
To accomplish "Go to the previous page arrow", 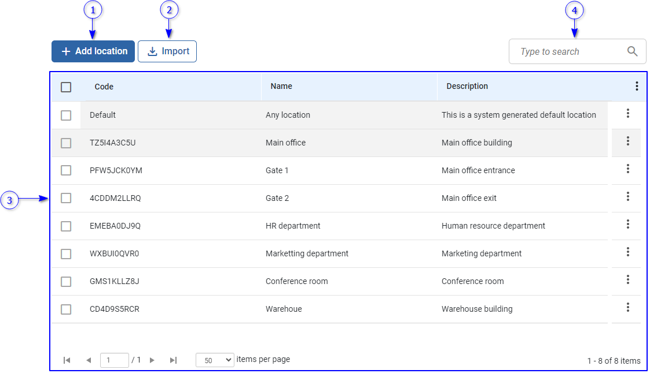I will coord(88,360).
